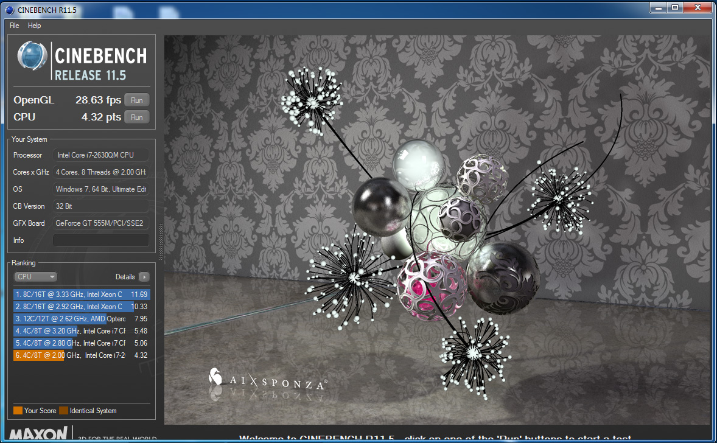This screenshot has height=443, width=717.
Task: Minimize the Cinebench window
Action: [x=659, y=7]
